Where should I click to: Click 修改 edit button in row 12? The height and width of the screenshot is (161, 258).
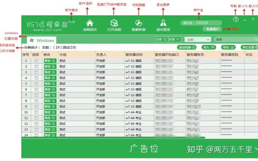point(50,124)
